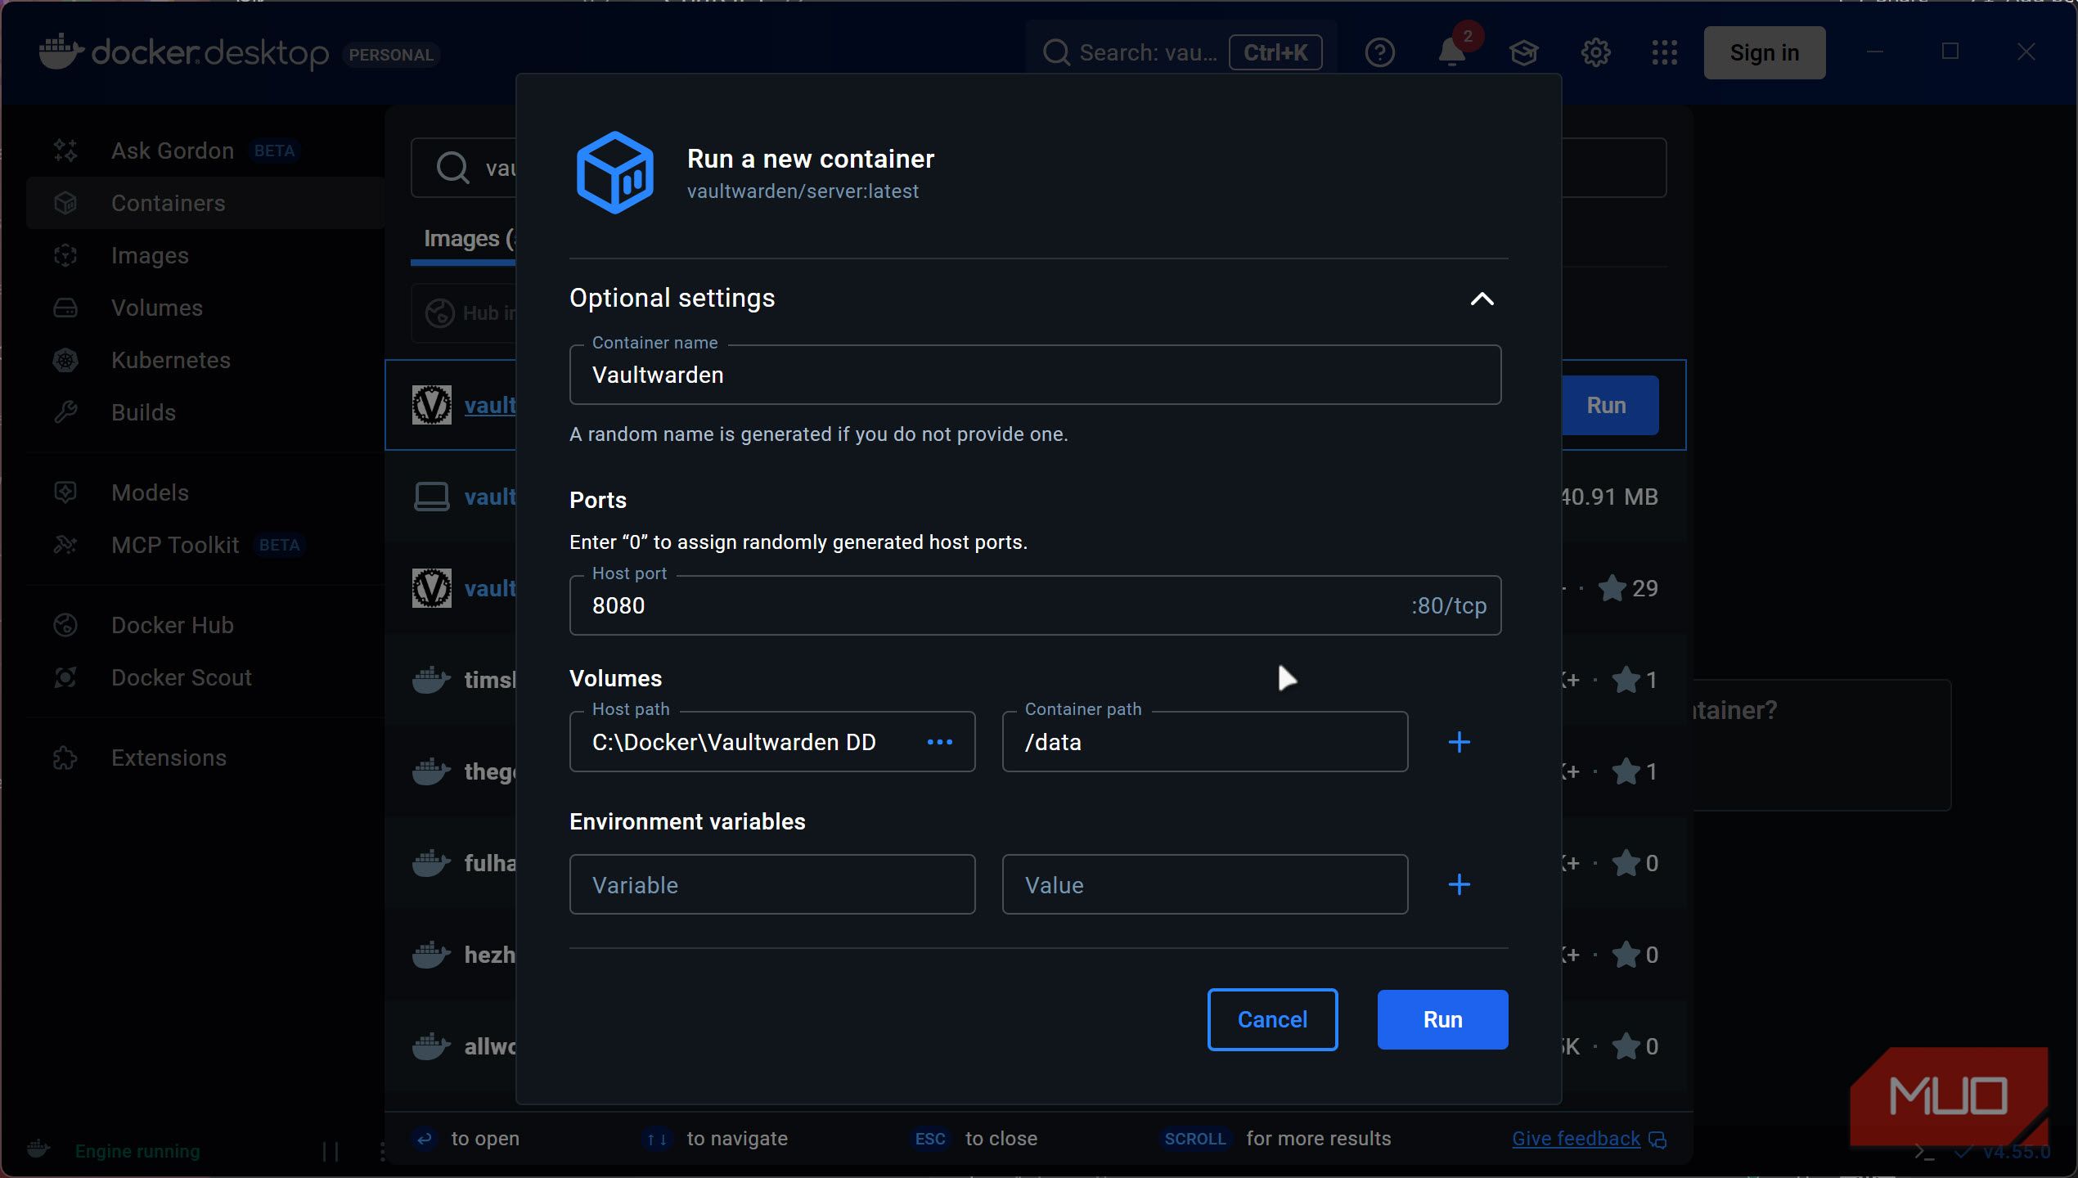Open Extensions in the sidebar
Viewport: 2078px width, 1178px height.
click(205, 758)
